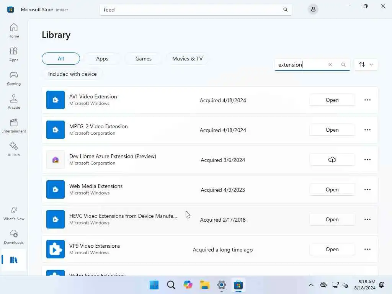The height and width of the screenshot is (294, 392).
Task: Click the Microsoft Store logo icon
Action: tap(10, 10)
